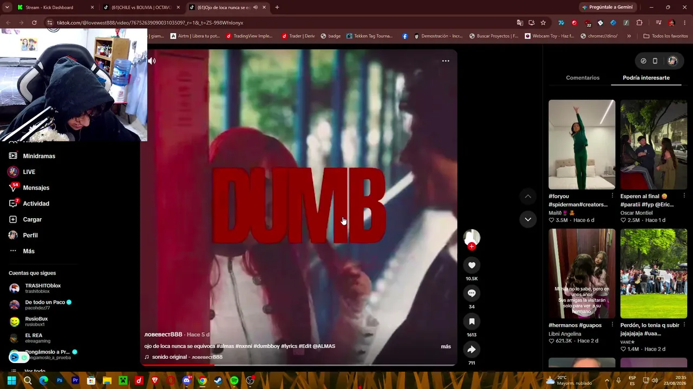Image resolution: width=693 pixels, height=389 pixels.
Task: Open the #foryou #spiderman video thumbnail
Action: pos(581,144)
